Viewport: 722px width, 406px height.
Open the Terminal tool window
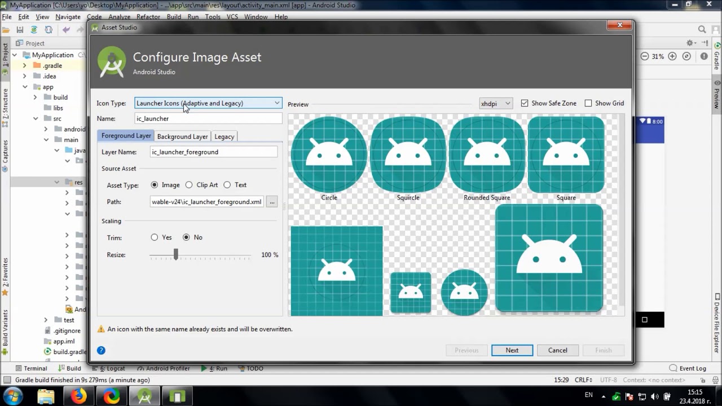[x=30, y=368]
